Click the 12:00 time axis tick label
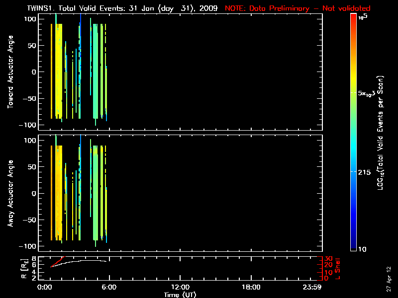 click(x=180, y=288)
